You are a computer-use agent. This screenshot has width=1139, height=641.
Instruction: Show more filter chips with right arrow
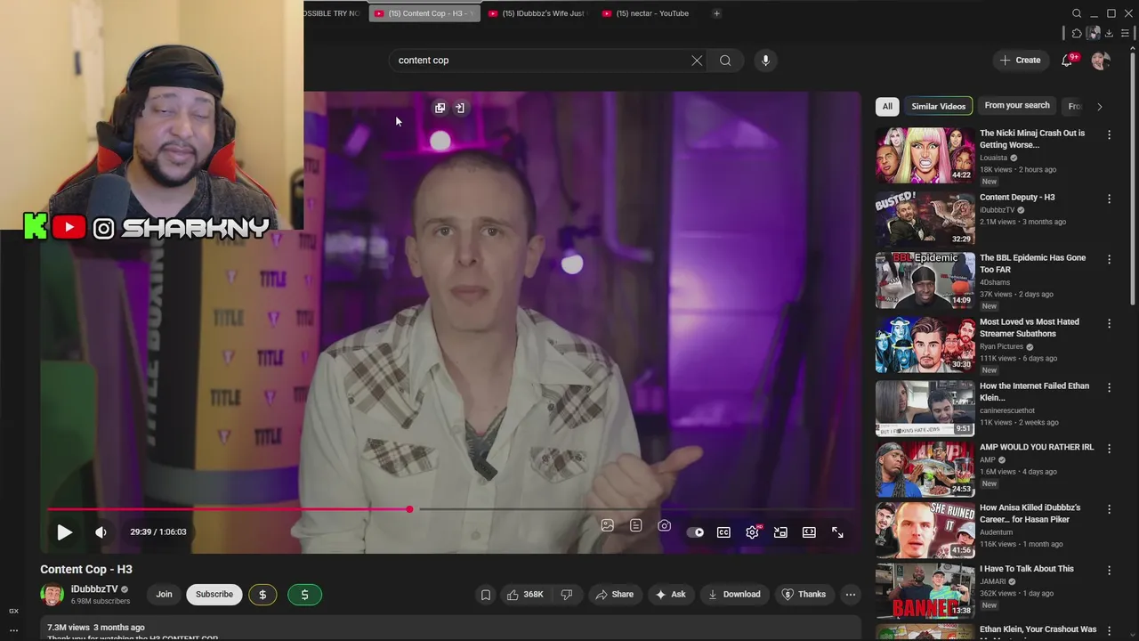point(1099,107)
